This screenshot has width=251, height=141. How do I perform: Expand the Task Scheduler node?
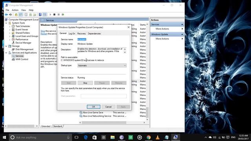pos(9,26)
